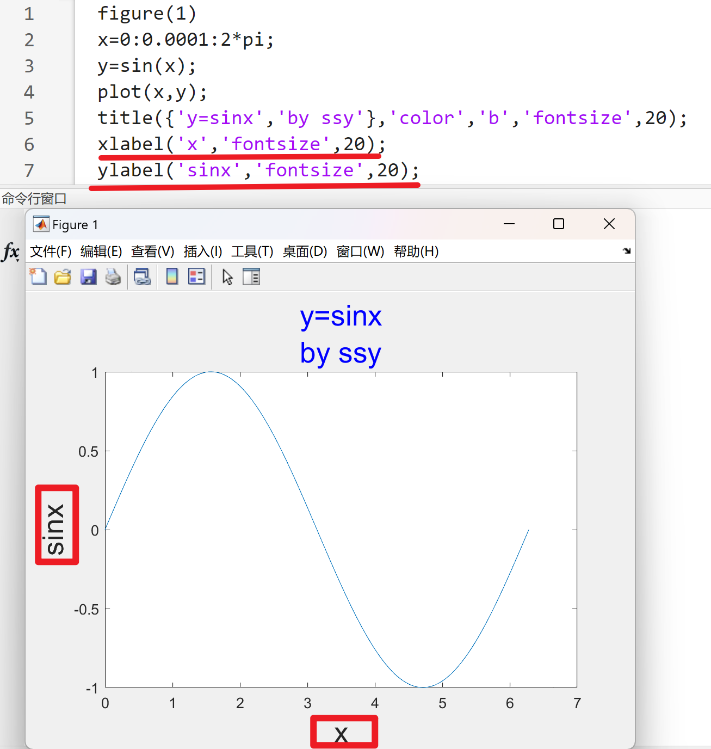Open the 桌面(D) menu
Screen dimensions: 711x749
pyautogui.click(x=305, y=251)
